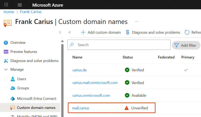Open Users in the side menu
The height and width of the screenshot is (117, 201).
click(x=22, y=79)
